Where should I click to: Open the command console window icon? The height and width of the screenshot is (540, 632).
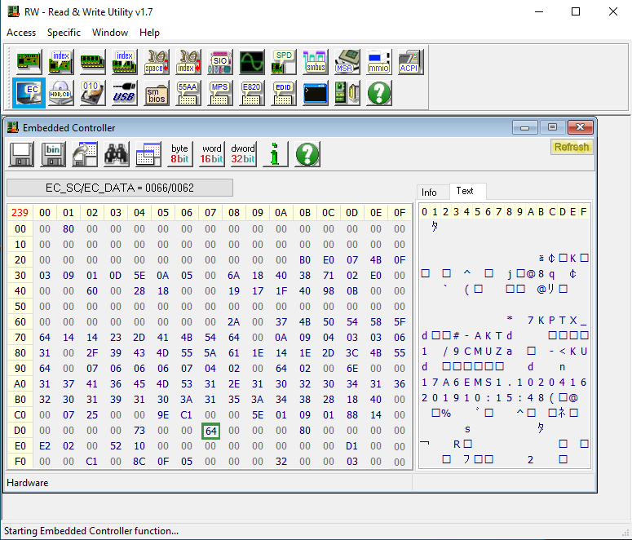pyautogui.click(x=316, y=93)
